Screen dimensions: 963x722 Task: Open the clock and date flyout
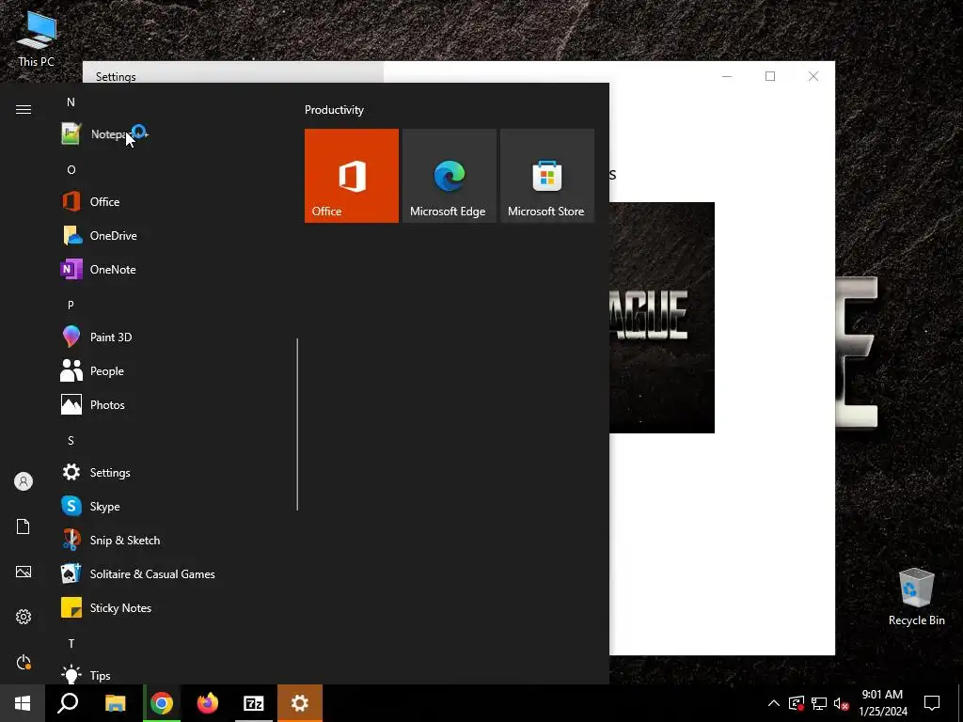coord(882,703)
